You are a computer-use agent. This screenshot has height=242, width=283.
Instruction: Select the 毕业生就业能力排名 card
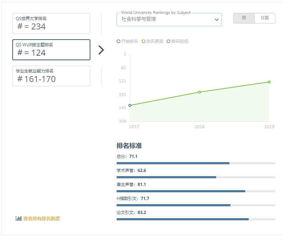[51, 76]
